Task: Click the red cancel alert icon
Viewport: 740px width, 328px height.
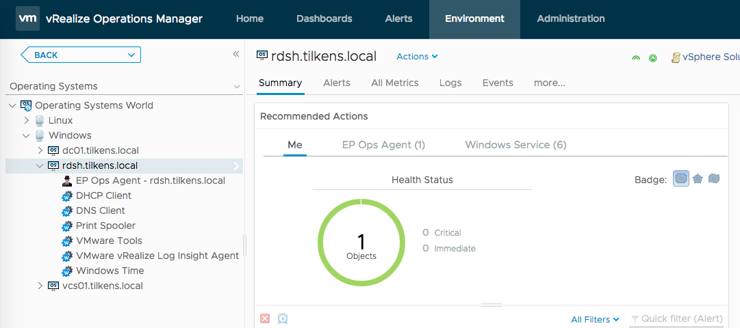Action: point(265,318)
